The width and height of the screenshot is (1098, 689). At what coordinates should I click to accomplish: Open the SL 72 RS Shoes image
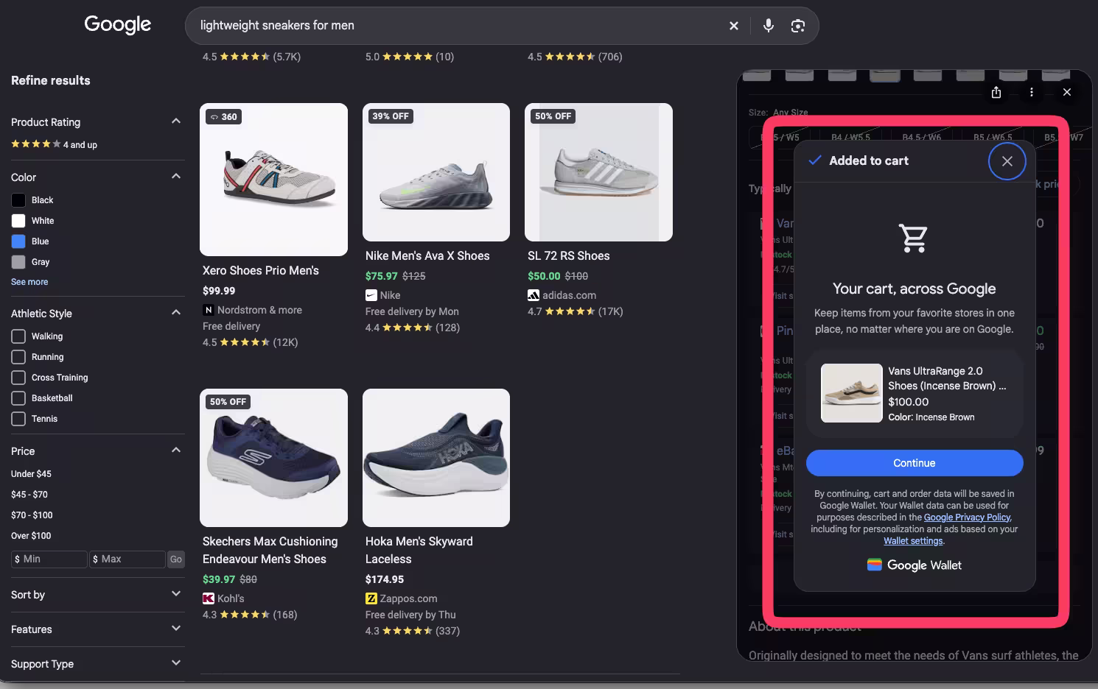coord(598,172)
